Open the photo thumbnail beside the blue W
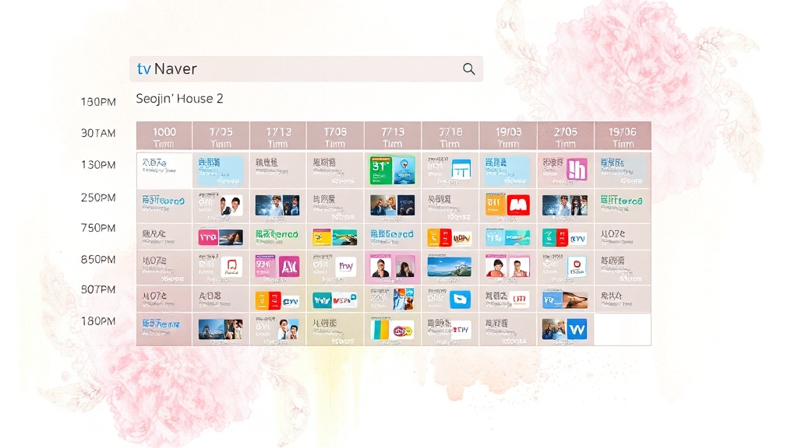 coord(553,329)
